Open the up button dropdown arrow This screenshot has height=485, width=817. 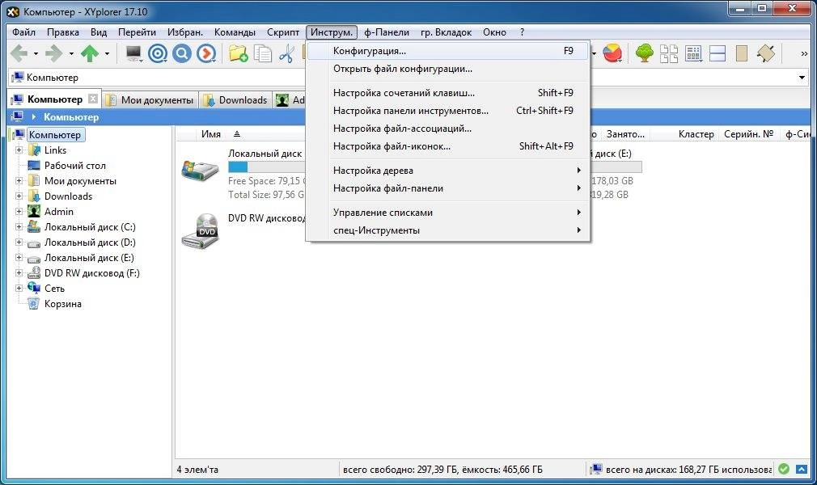coord(106,53)
